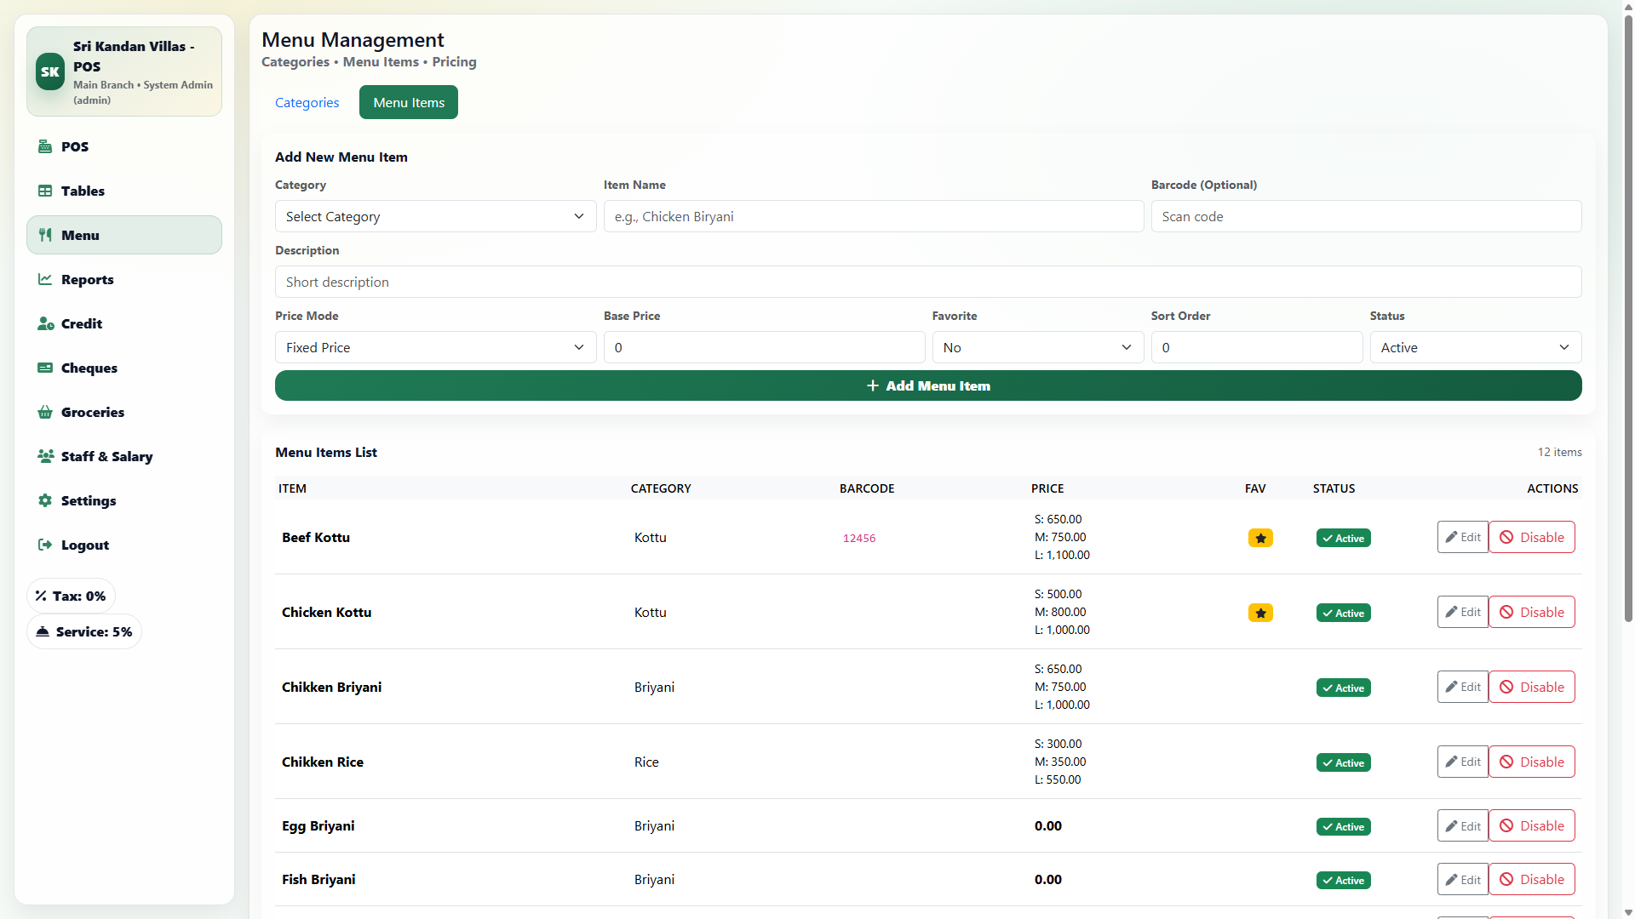Disable the Chikken Briyani item
Screen dimensions: 1635x919
[x=1531, y=687]
